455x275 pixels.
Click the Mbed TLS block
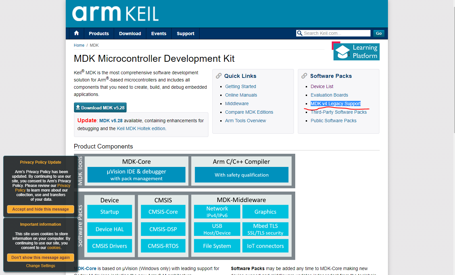[x=265, y=229]
